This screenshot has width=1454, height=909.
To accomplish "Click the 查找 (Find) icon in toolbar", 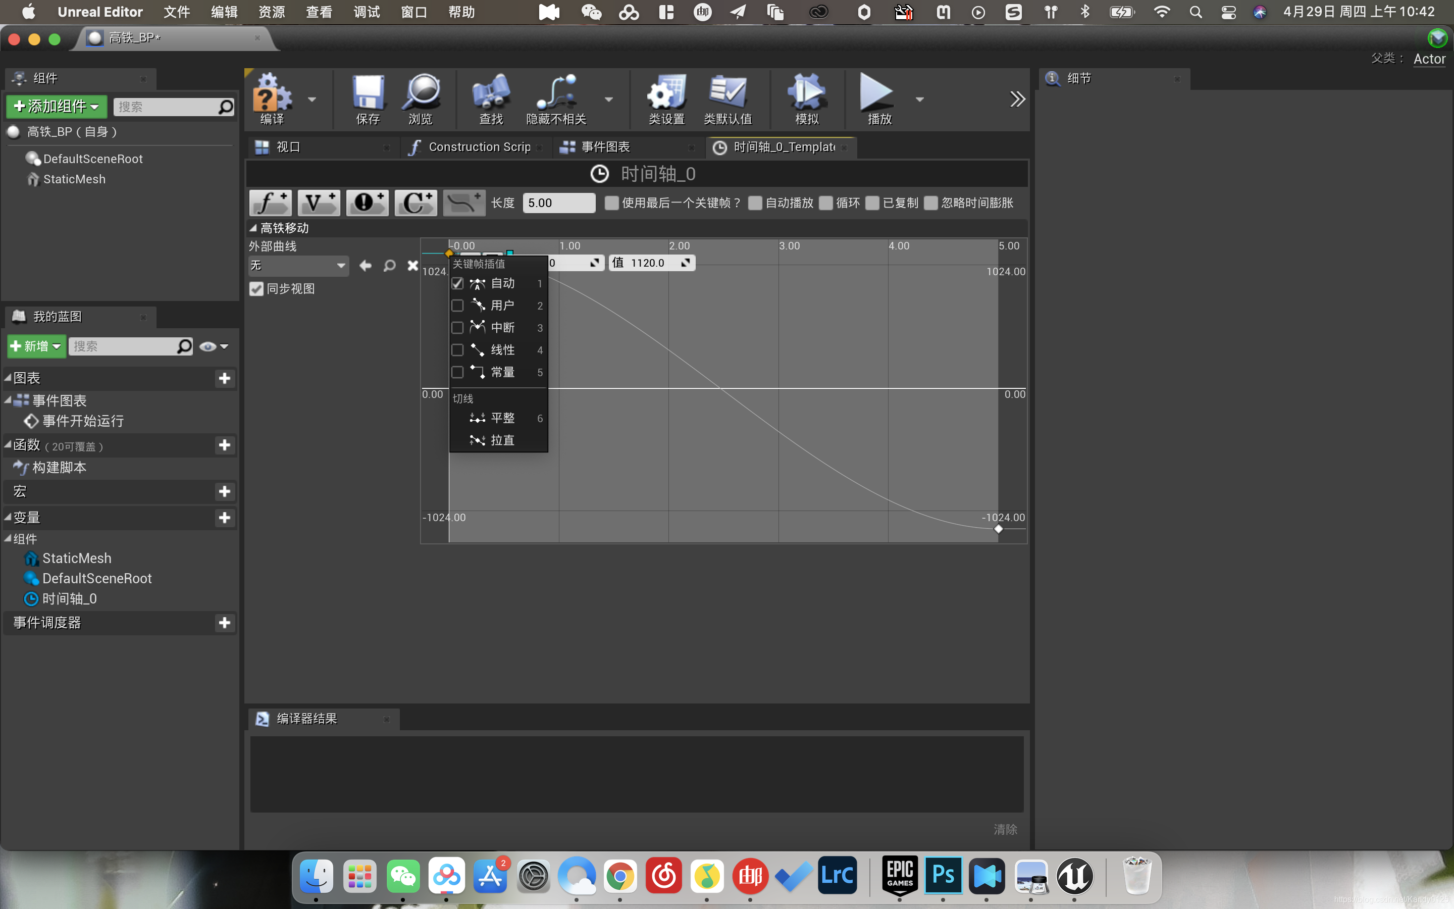I will tap(489, 98).
